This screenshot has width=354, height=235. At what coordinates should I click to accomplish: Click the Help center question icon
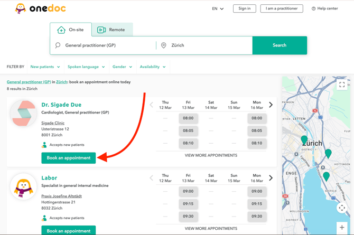pos(313,8)
